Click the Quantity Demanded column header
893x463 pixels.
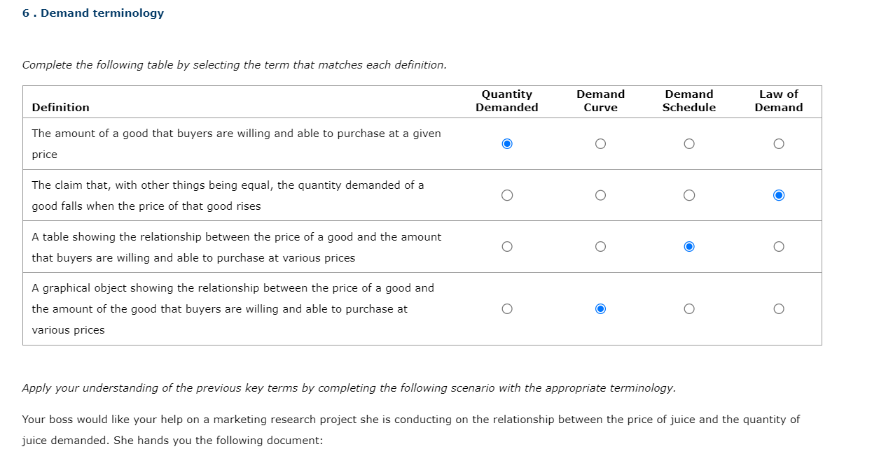(x=507, y=101)
